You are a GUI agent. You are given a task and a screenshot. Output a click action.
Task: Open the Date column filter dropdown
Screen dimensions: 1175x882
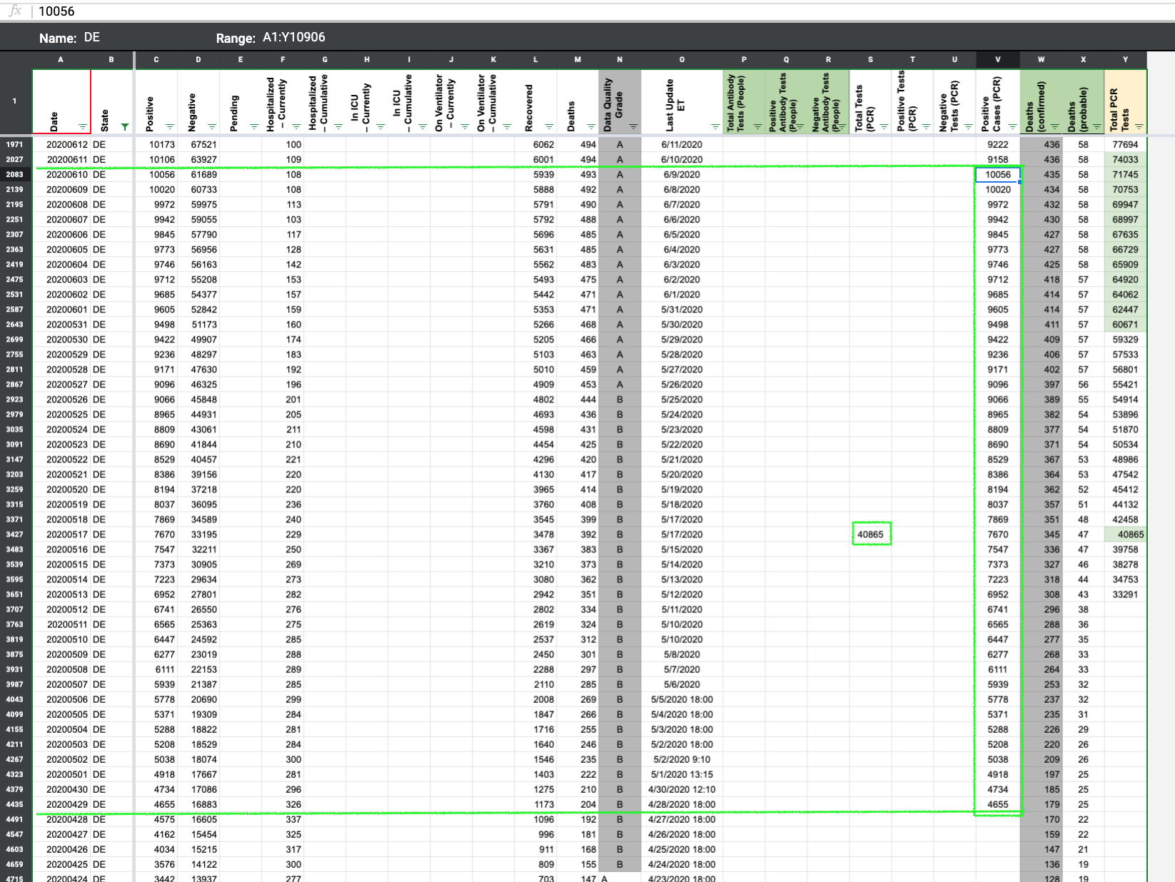(x=83, y=127)
